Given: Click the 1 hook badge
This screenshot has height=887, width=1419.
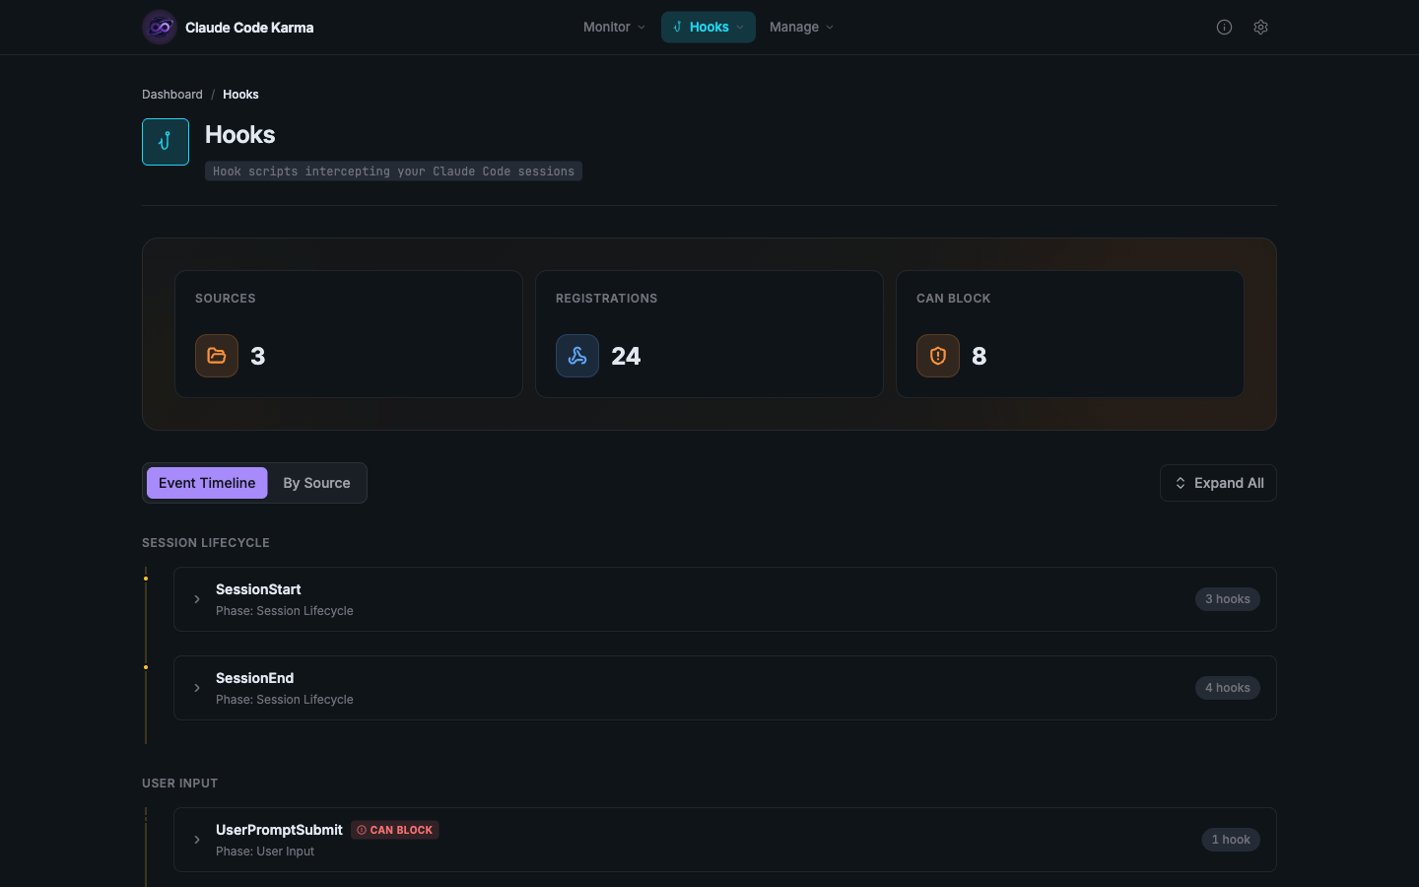Looking at the screenshot, I should point(1231,840).
